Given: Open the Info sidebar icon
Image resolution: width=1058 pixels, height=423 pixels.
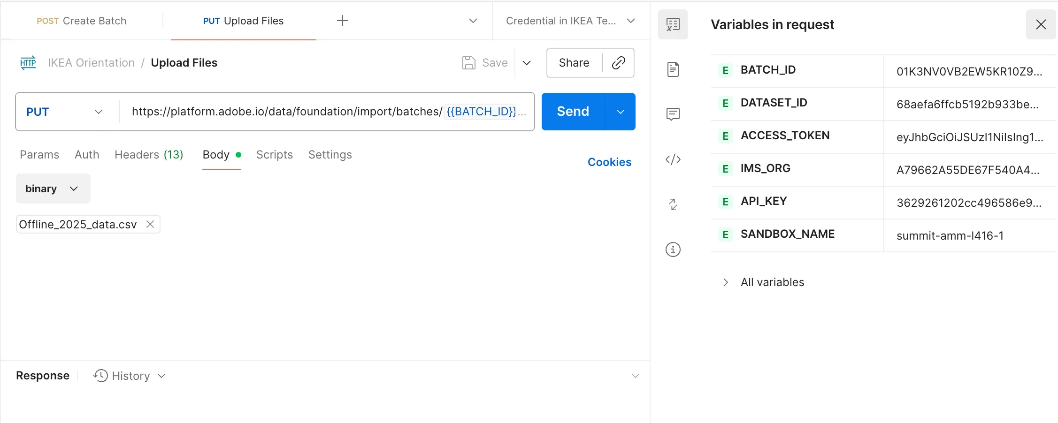Looking at the screenshot, I should coord(673,249).
